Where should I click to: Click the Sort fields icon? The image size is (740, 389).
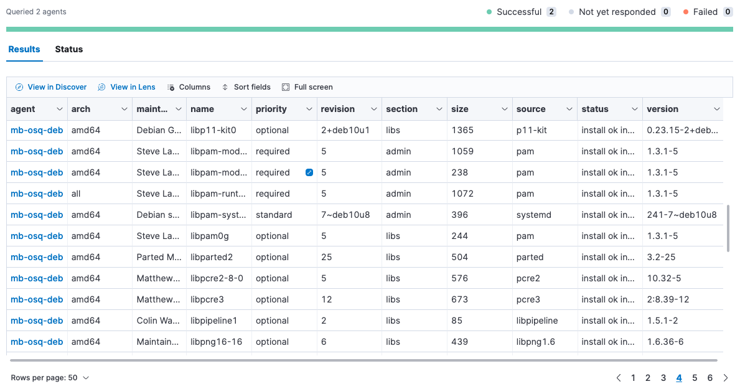(225, 87)
